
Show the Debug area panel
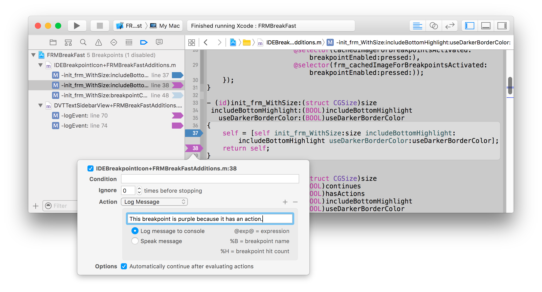pyautogui.click(x=486, y=26)
